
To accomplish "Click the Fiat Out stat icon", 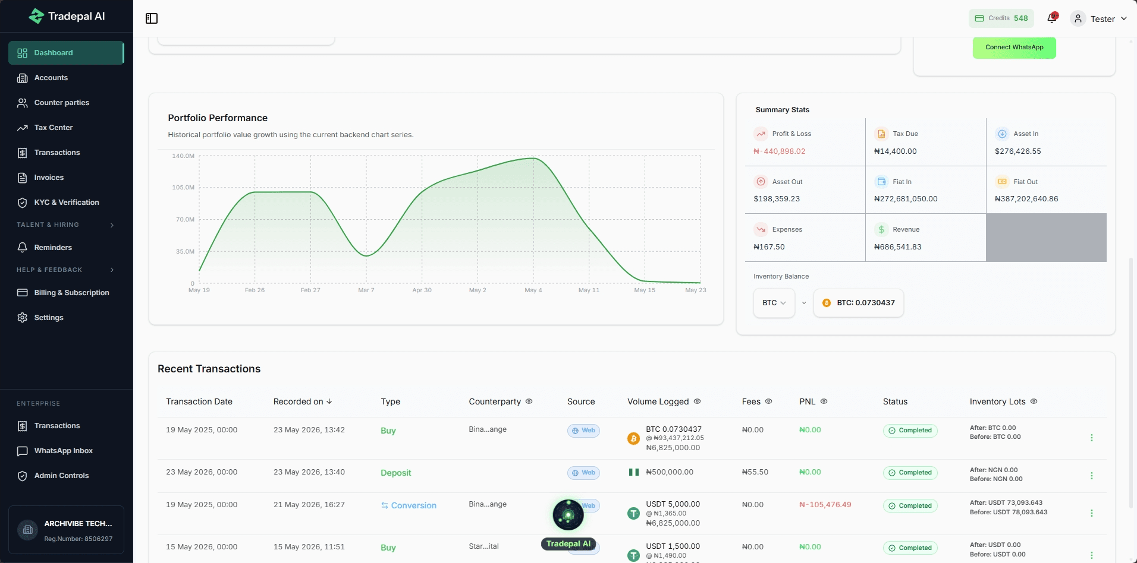I will pos(1002,182).
